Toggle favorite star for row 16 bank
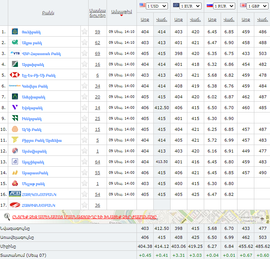270x259 pixels. coord(85,194)
